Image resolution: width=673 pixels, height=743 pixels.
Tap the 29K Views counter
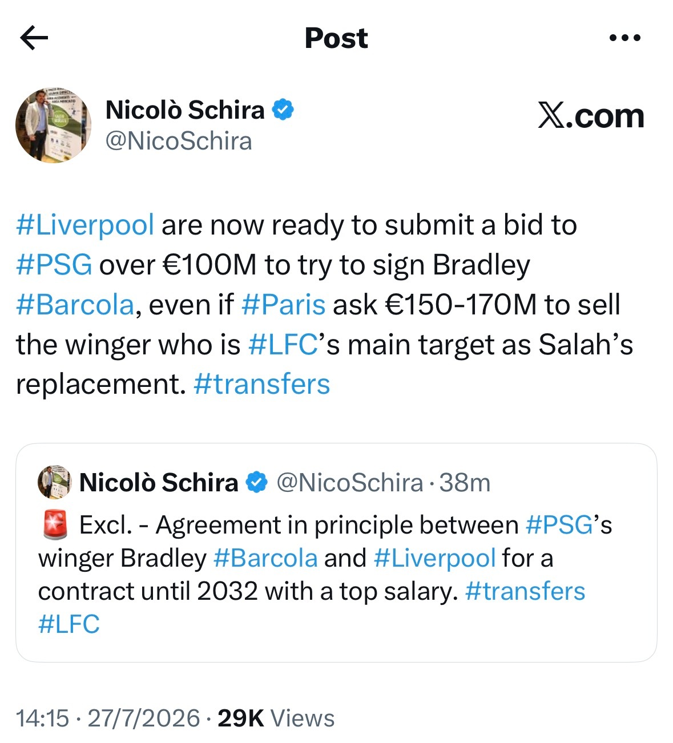[276, 718]
